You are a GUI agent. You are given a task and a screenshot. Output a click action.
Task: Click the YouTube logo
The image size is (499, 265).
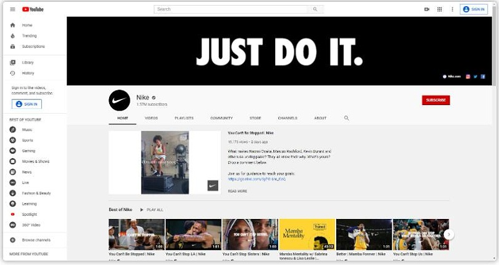click(x=34, y=9)
